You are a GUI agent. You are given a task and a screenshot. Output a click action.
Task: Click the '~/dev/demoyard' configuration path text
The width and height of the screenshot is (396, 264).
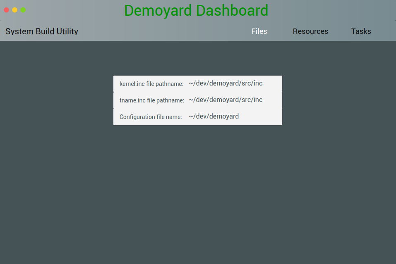[214, 117]
